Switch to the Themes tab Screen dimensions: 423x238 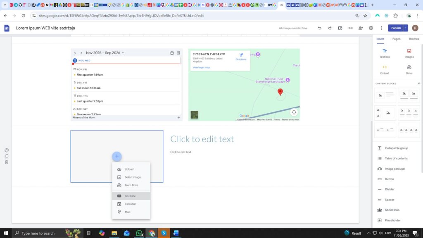tap(413, 39)
